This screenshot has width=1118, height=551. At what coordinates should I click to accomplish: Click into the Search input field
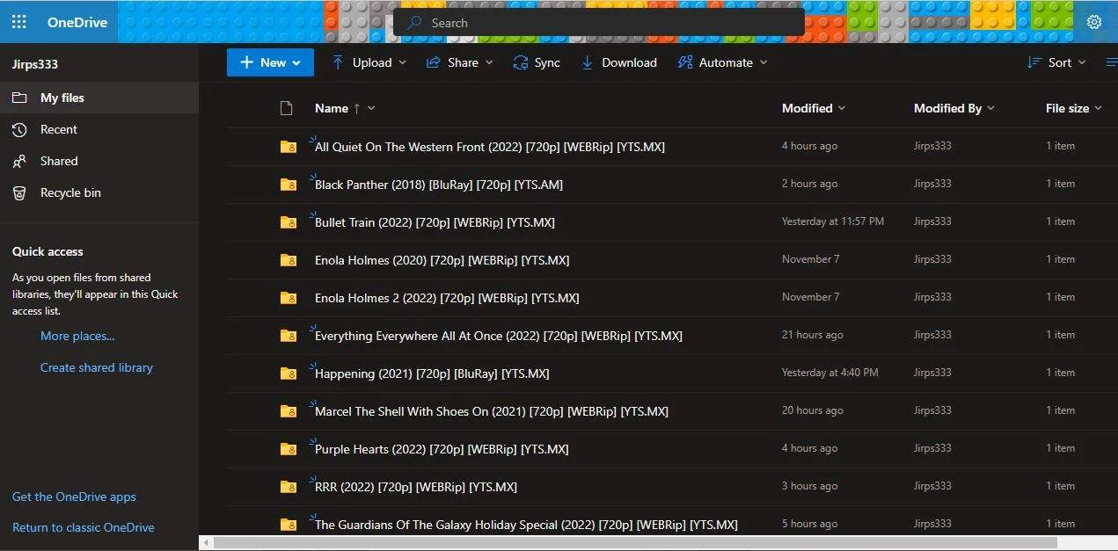[x=598, y=23]
